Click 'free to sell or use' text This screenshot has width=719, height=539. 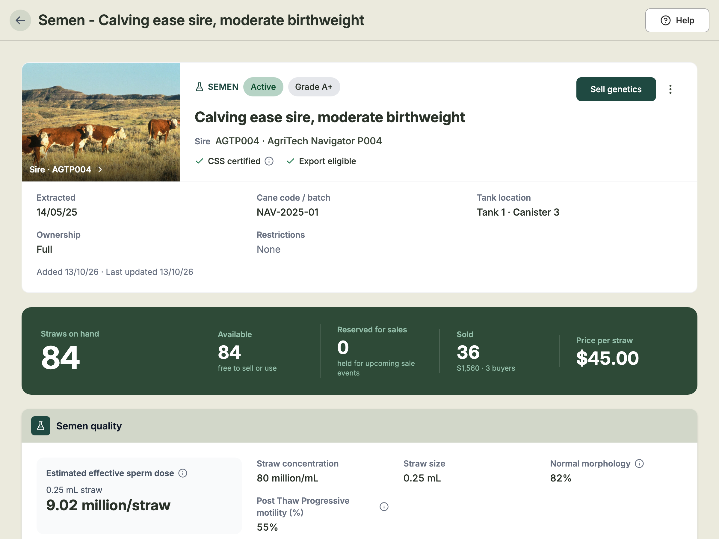click(247, 368)
